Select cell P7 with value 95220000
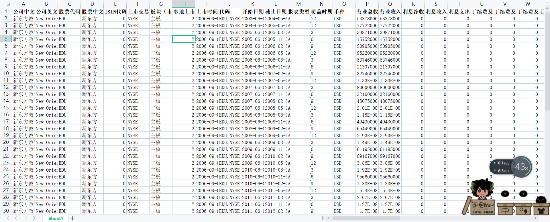 point(367,53)
